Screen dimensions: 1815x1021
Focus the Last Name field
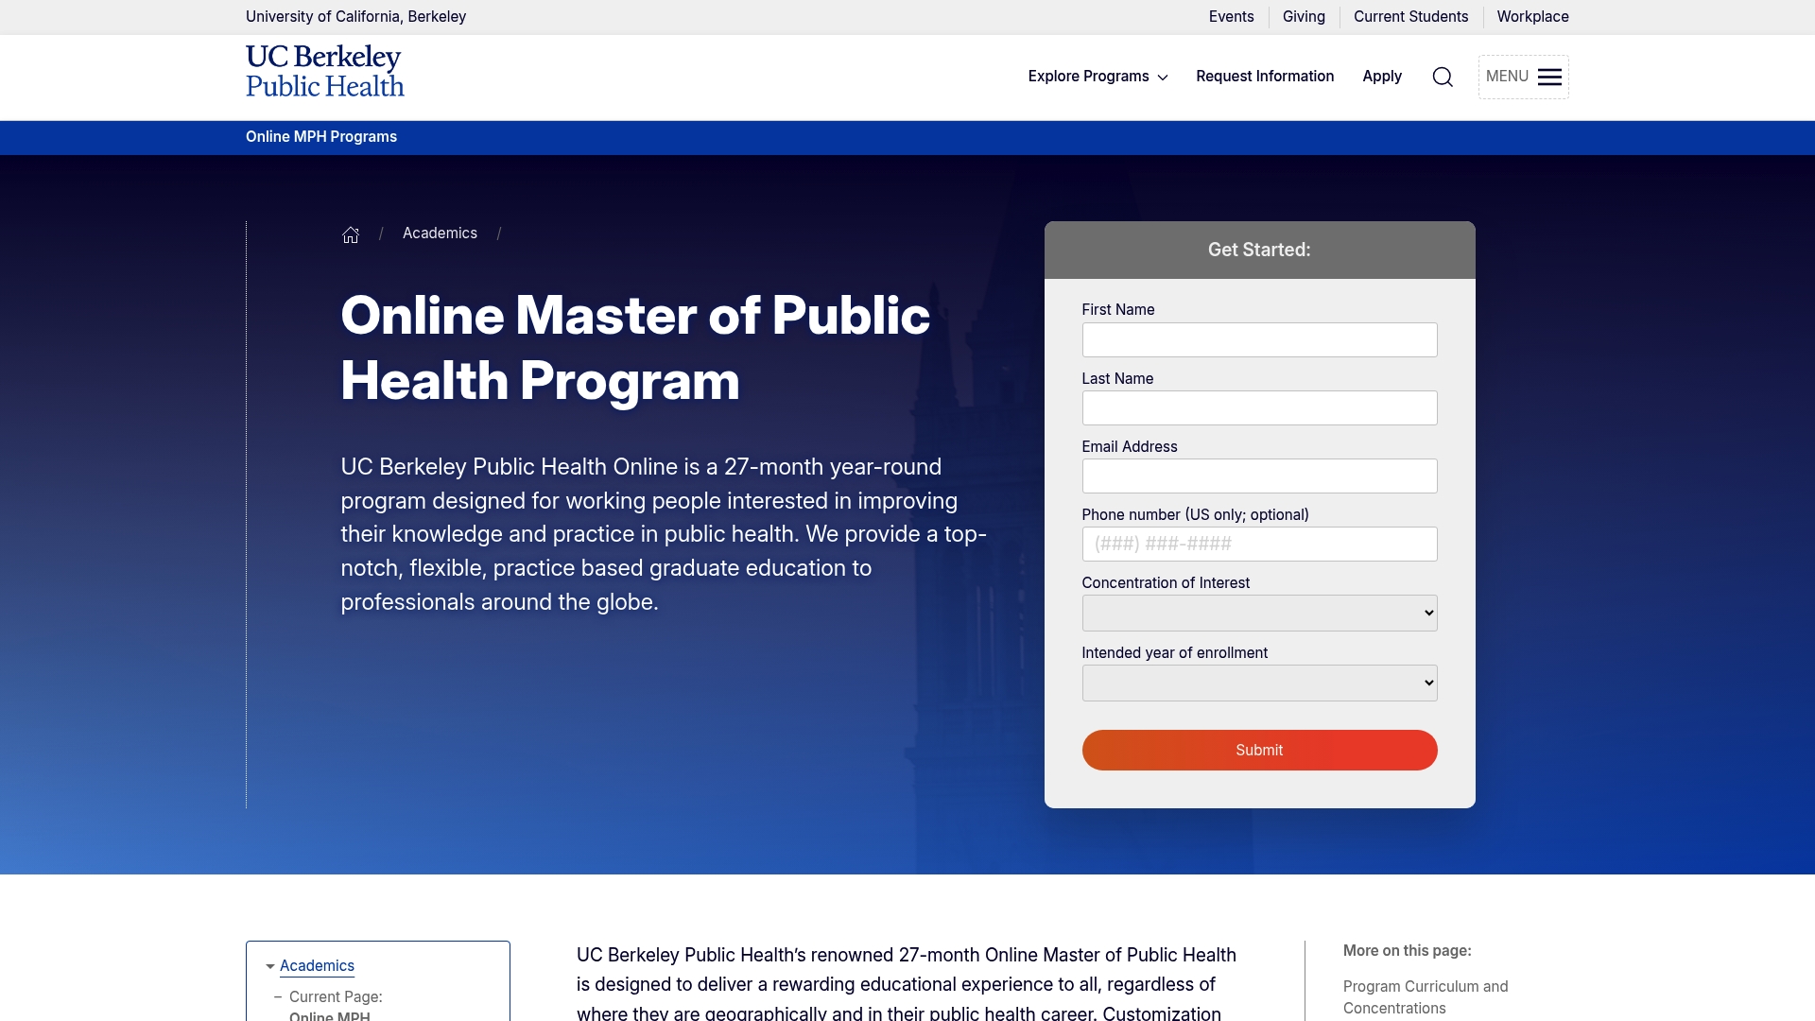pos(1259,408)
